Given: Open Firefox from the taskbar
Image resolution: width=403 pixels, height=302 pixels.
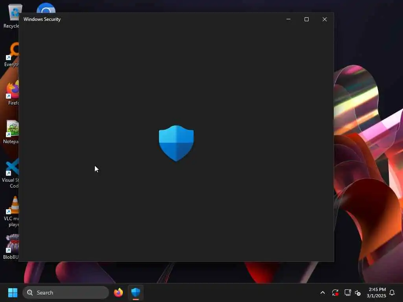Looking at the screenshot, I should click(x=118, y=293).
